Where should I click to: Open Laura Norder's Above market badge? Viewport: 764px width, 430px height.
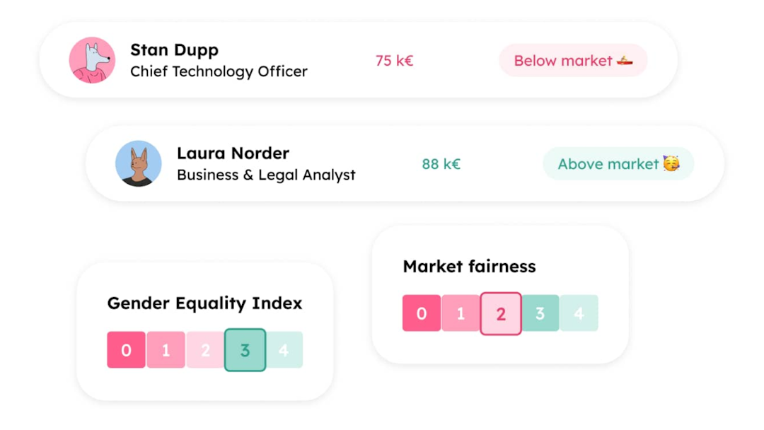(618, 163)
